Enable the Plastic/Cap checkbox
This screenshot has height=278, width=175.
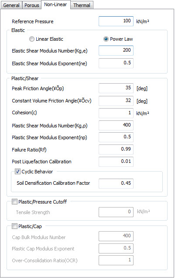click(x=14, y=226)
